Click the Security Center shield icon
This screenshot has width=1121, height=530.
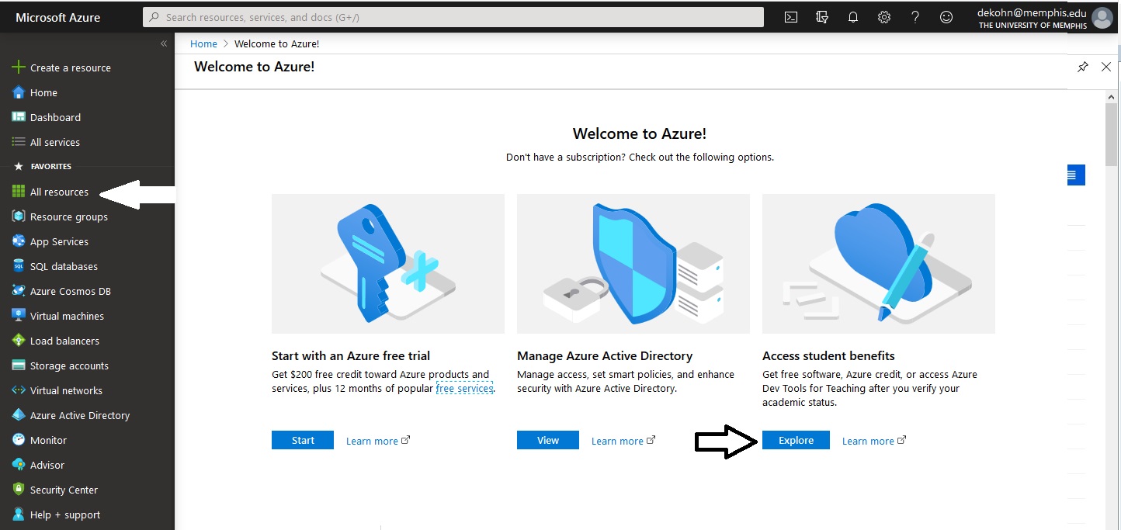tap(19, 490)
